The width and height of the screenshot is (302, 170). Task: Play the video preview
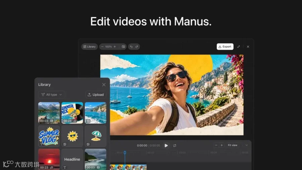pyautogui.click(x=166, y=146)
